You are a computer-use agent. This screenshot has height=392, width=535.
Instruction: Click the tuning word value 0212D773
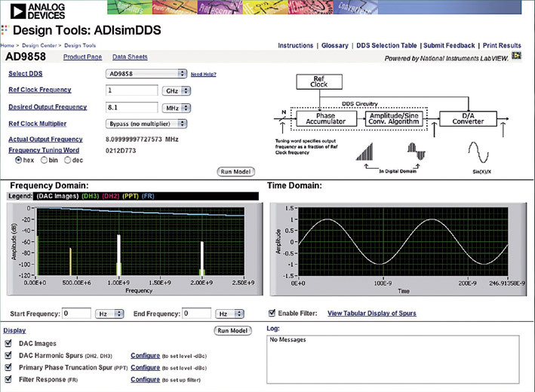[121, 150]
